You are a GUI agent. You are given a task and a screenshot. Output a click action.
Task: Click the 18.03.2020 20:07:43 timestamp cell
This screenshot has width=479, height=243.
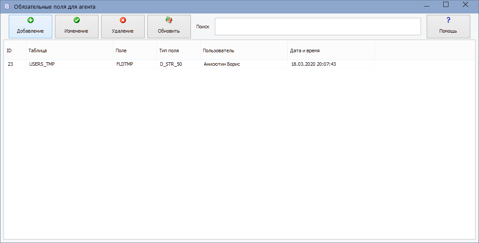(x=313, y=64)
